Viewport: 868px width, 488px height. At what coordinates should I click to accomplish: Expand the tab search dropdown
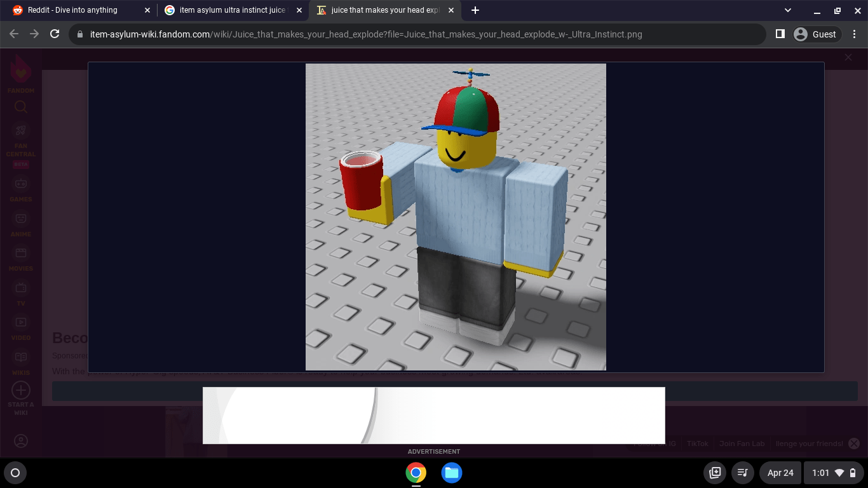point(788,10)
